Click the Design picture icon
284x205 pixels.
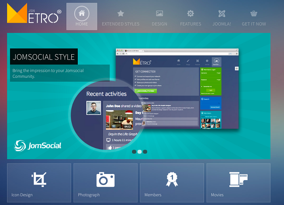pyautogui.click(x=159, y=14)
